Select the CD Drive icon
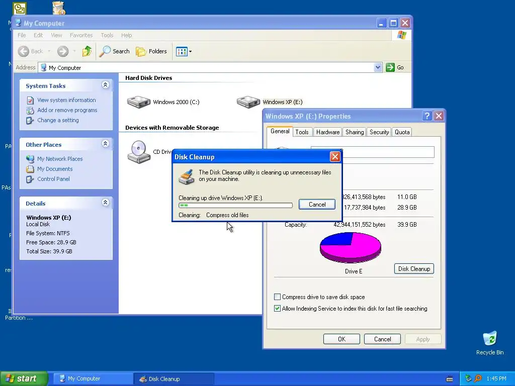The image size is (515, 386). click(x=139, y=152)
